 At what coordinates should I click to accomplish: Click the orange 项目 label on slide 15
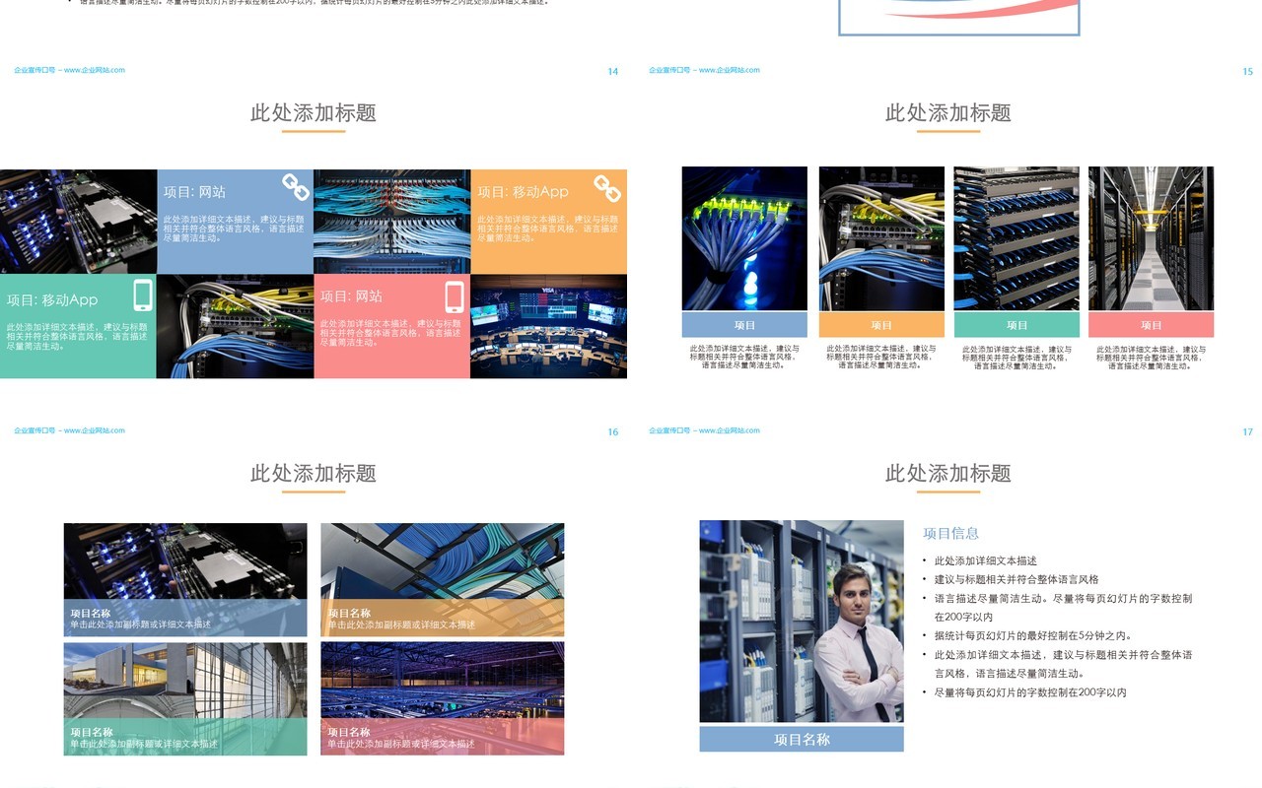pos(881,325)
